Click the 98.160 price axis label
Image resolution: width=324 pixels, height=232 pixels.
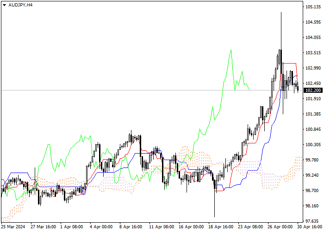click(x=312, y=206)
